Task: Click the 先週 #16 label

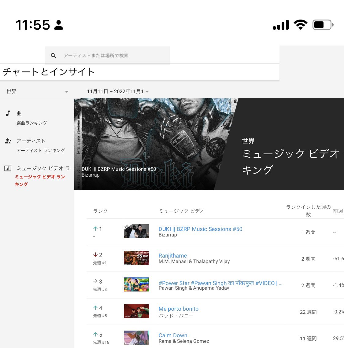Action: coord(101,342)
